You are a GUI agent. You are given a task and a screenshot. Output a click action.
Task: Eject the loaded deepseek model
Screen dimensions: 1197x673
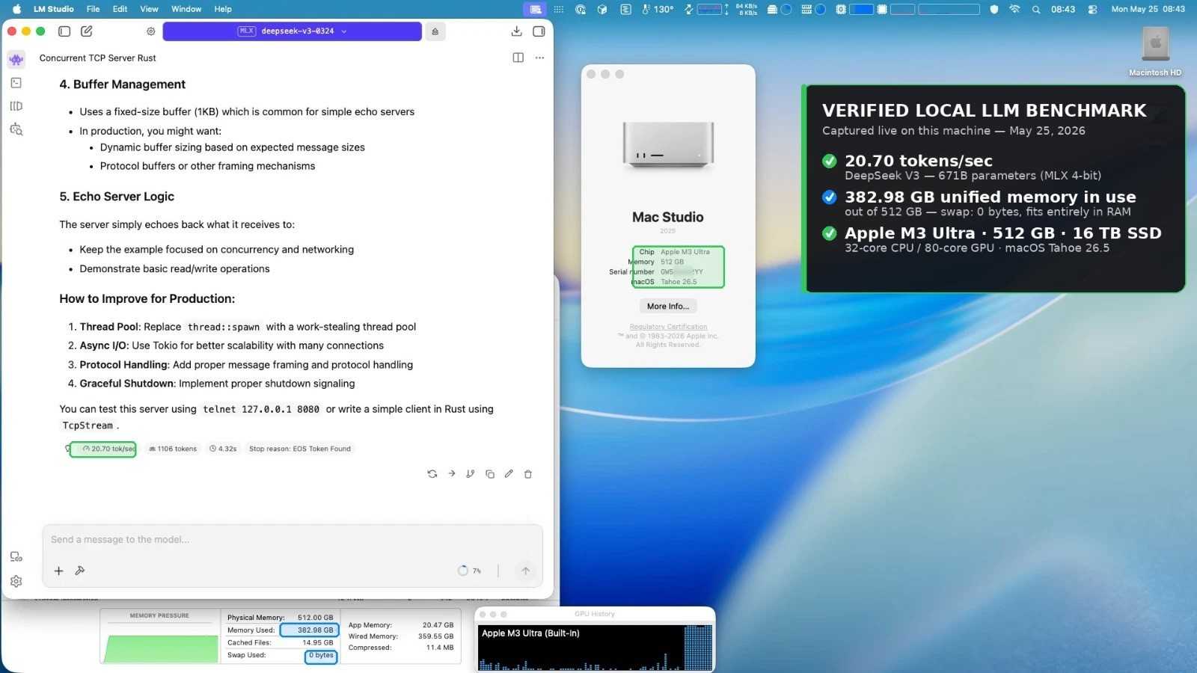tap(435, 31)
